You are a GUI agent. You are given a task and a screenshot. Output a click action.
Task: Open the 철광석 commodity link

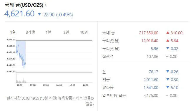pos(108,57)
